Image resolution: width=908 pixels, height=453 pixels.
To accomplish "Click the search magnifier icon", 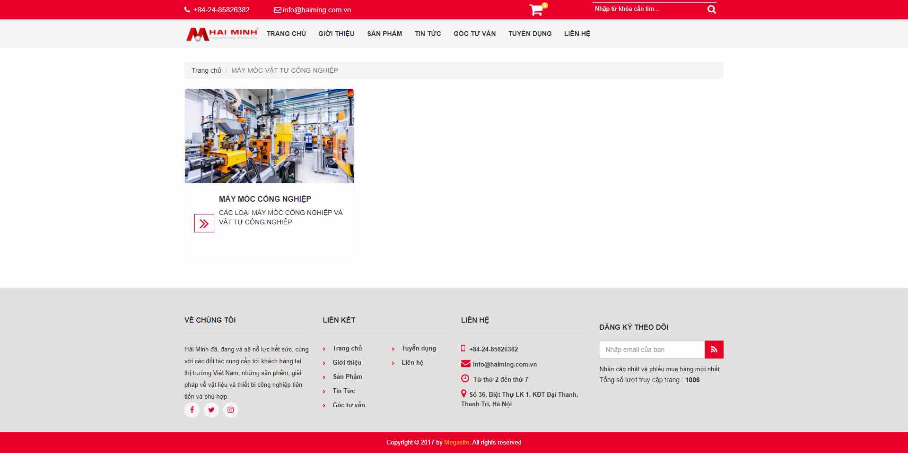I will (x=711, y=9).
